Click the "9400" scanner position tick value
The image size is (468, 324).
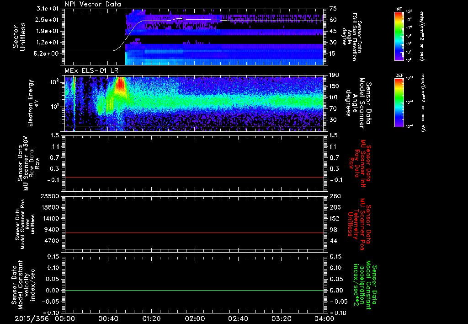tap(52, 230)
